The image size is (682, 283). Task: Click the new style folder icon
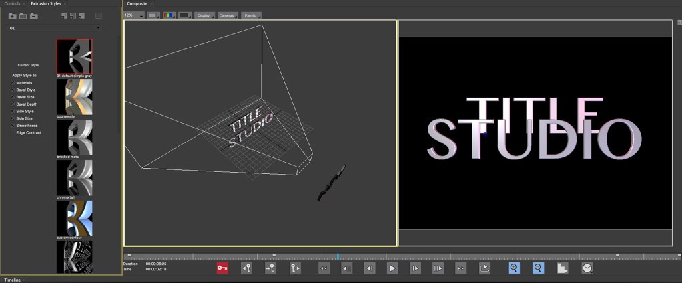click(x=13, y=15)
